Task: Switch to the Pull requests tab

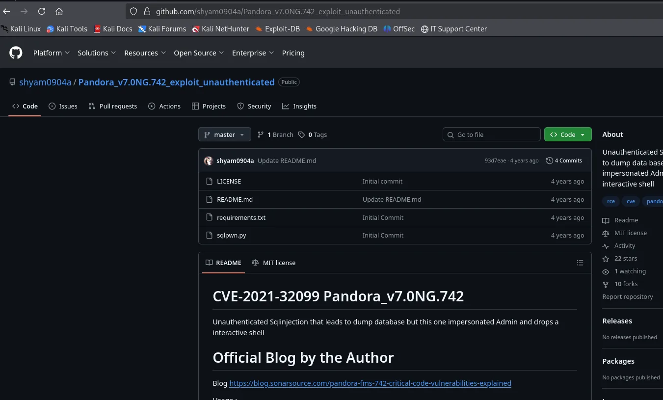Action: point(113,106)
